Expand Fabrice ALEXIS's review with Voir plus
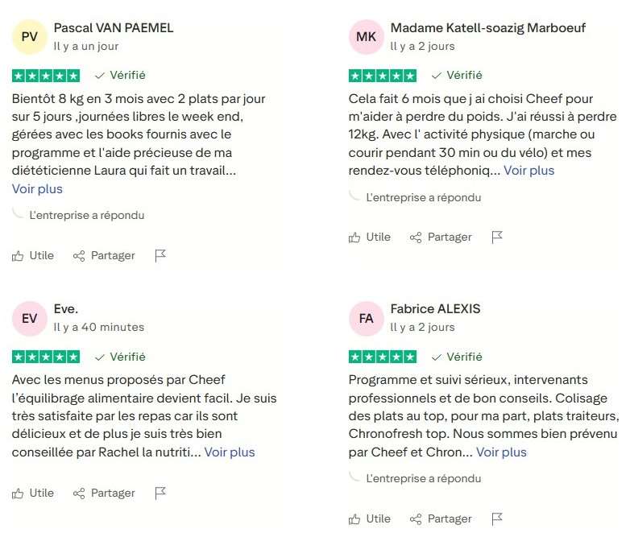Viewport: 630px width, 541px height. point(501,452)
